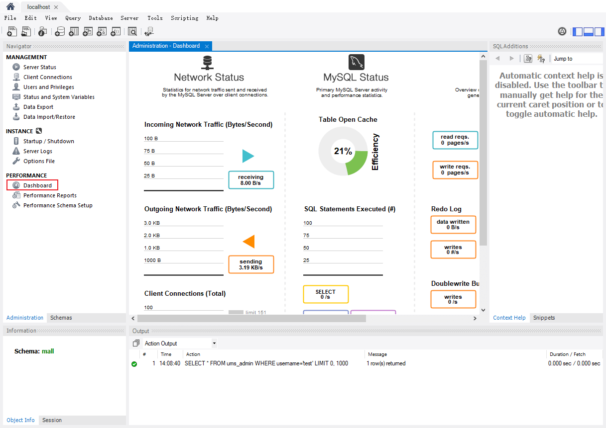Open Data Import/Restore
606x428 pixels.
click(x=49, y=117)
